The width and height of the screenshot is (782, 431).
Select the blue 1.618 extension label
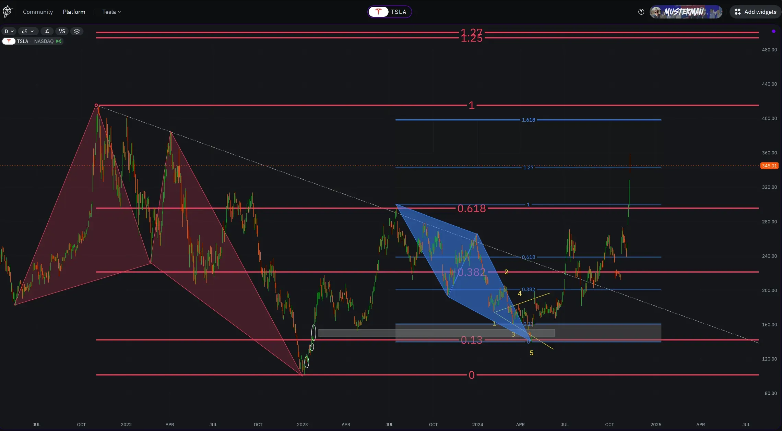pyautogui.click(x=528, y=120)
